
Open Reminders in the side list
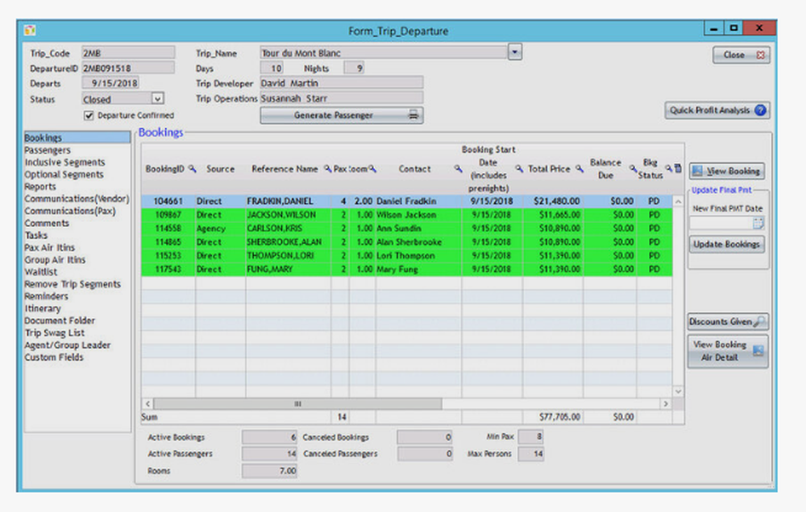point(46,296)
